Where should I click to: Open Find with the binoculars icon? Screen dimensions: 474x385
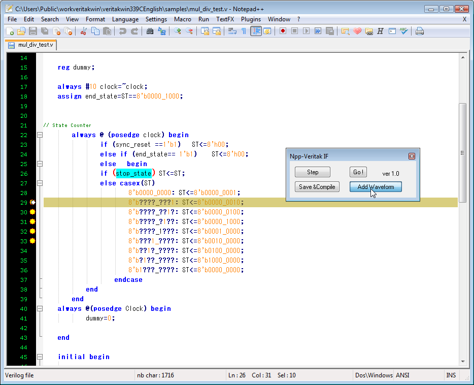click(150, 31)
